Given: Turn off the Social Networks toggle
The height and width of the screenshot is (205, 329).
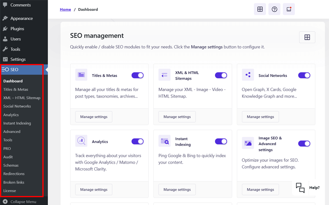Looking at the screenshot, I should click(304, 75).
